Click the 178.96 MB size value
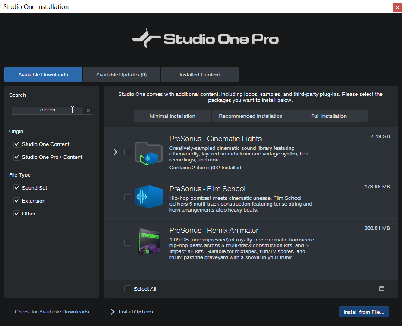The height and width of the screenshot is (326, 402). point(377,187)
